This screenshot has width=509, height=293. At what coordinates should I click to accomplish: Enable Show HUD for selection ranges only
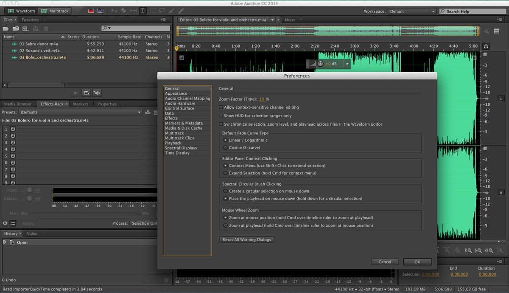(221, 116)
